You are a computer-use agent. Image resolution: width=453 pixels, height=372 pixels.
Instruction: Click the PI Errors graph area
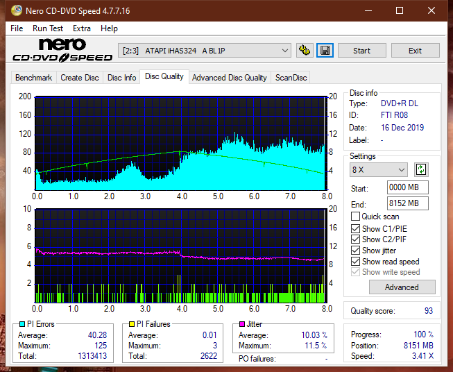pos(180,144)
